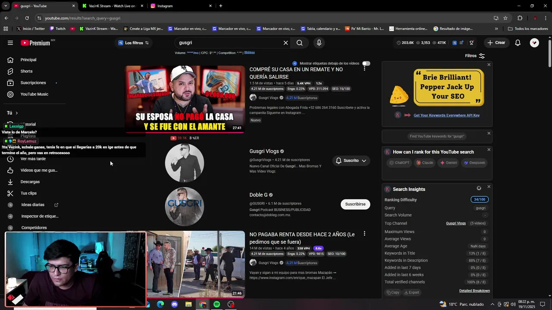Open a new browser tab
The height and width of the screenshot is (310, 552).
(x=221, y=6)
